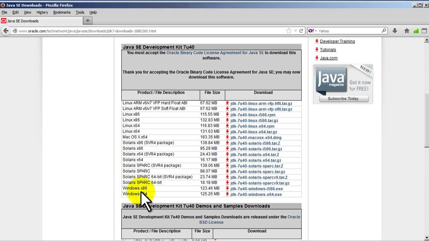
Task: Click download arrow for solaris-i586.tar.Z
Action: coord(227,143)
